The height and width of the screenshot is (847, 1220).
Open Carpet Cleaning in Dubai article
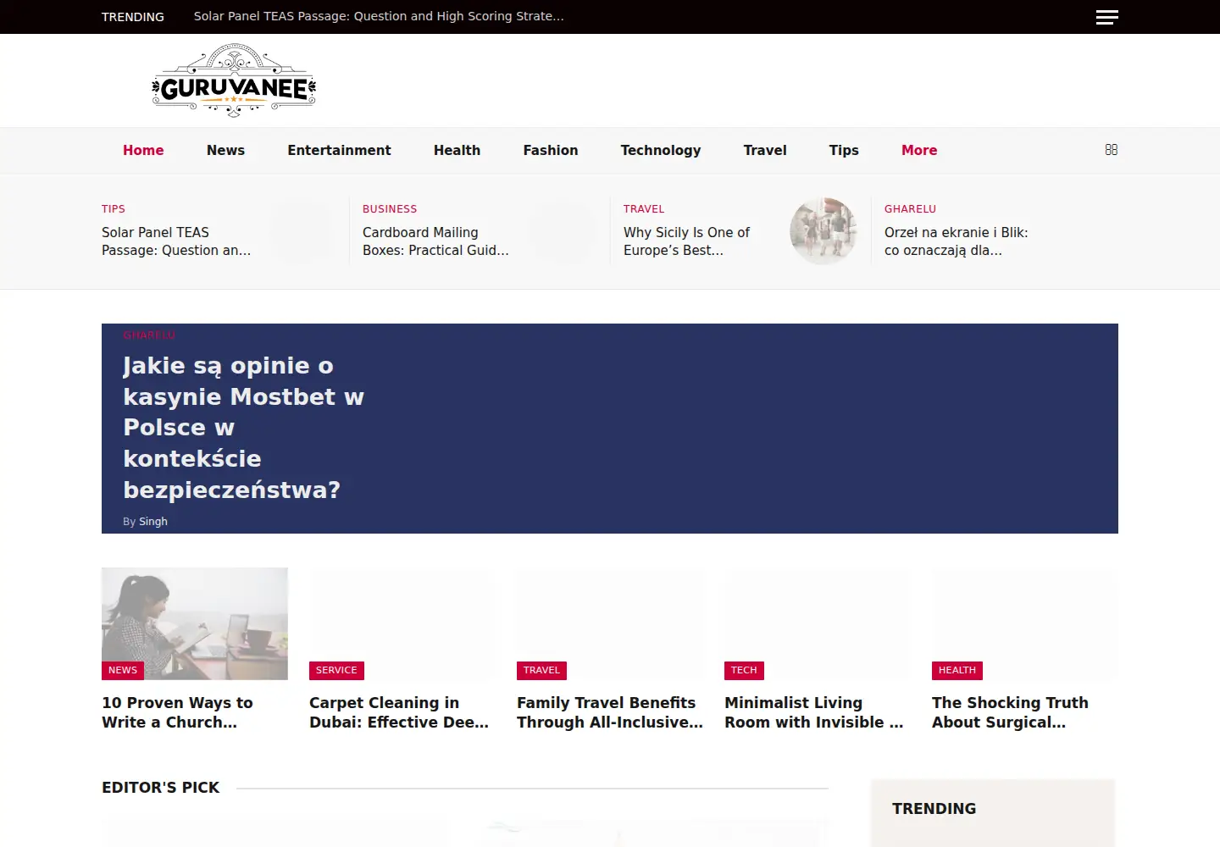(x=399, y=712)
